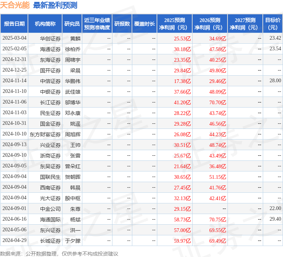Click the 30.18亿 profit value

pyautogui.click(x=182, y=49)
